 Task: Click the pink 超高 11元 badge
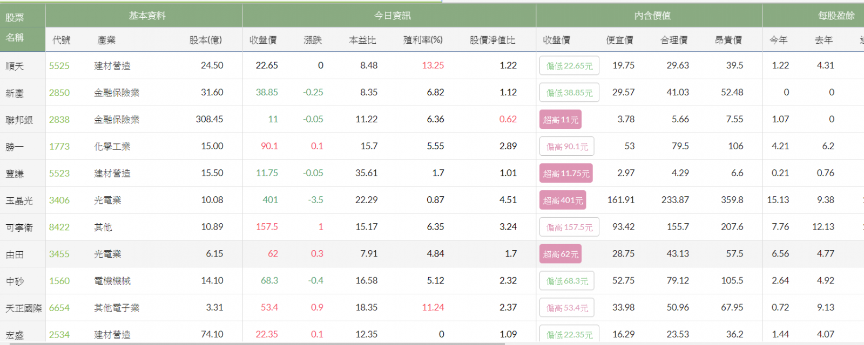click(561, 120)
